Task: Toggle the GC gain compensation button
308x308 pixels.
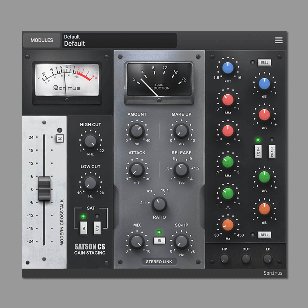Action: click(x=60, y=139)
